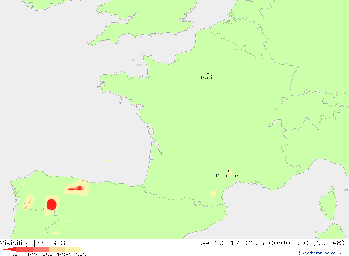Viewport: 349px width, 256px height.
Task: Click the legend value '100'
Action: [32, 254]
